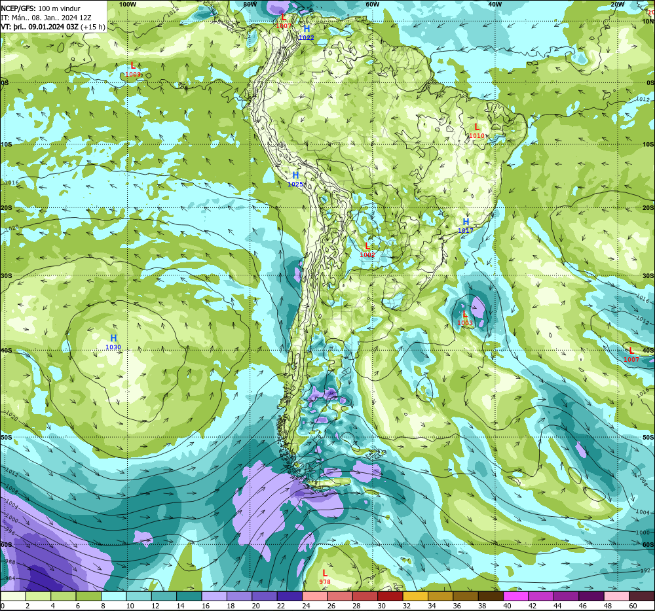Image resolution: width=655 pixels, height=611 pixels.
Task: Click the legend value 60
Action: [x=633, y=606]
